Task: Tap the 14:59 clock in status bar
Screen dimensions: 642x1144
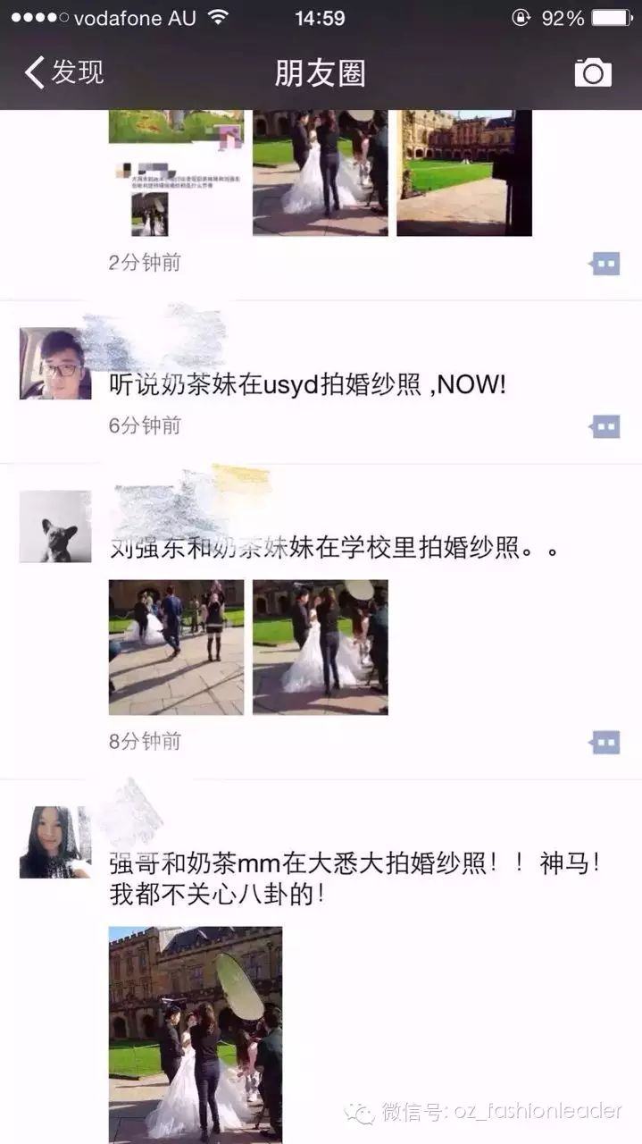Action: click(320, 18)
